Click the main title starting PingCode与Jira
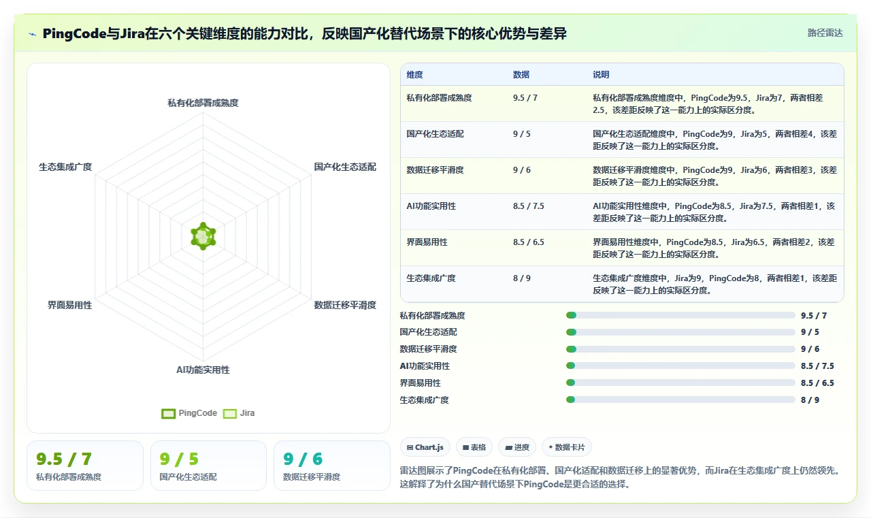The image size is (871, 518). 304,33
